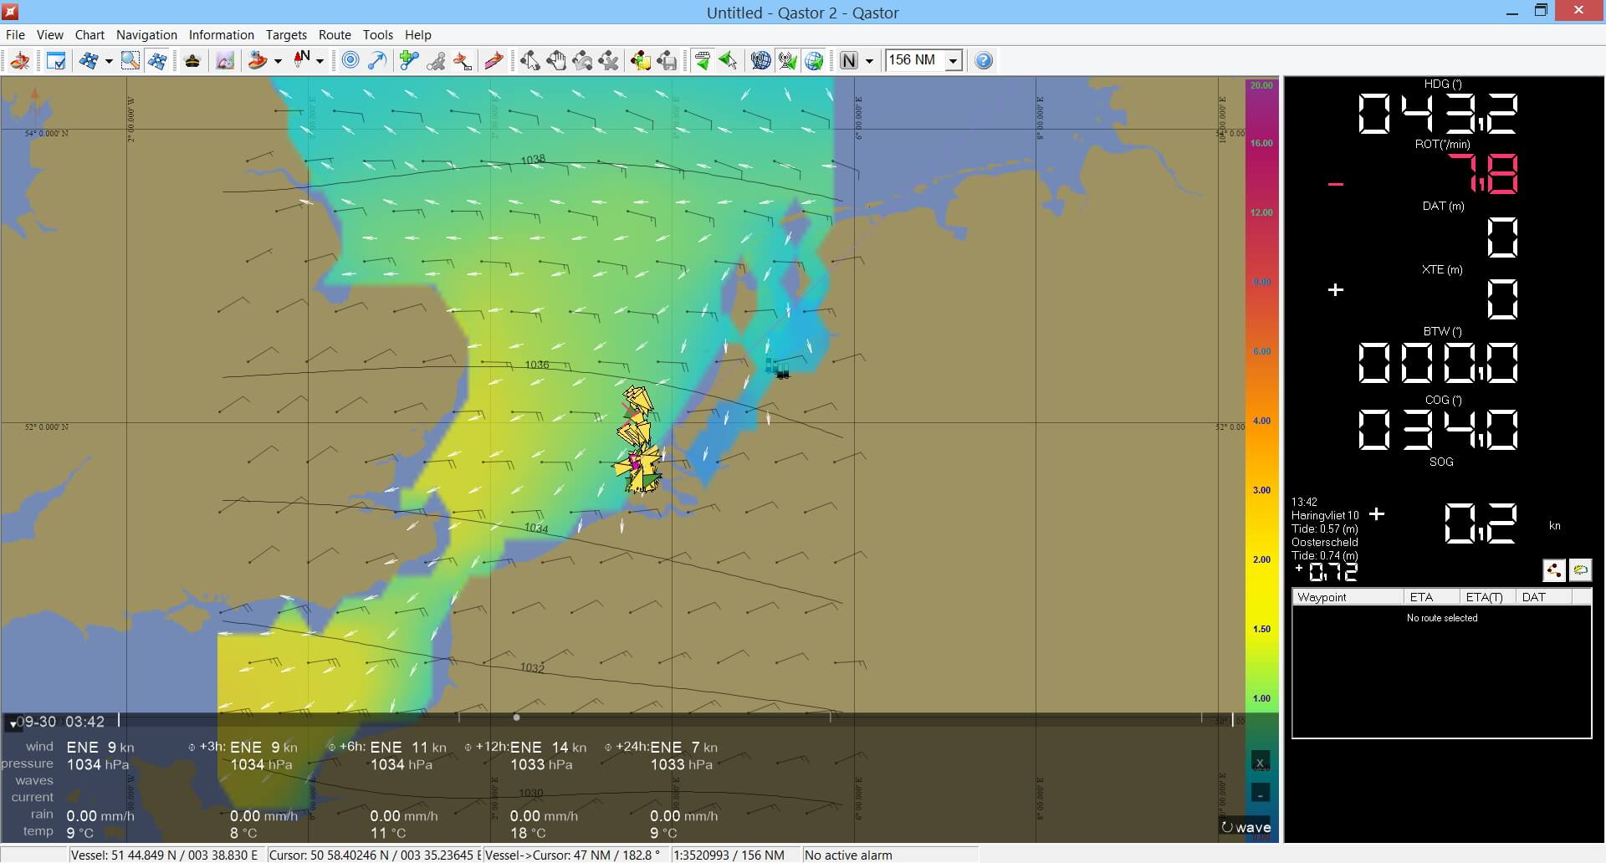
Task: Click the captain's hat pilotage icon
Action: point(192,60)
